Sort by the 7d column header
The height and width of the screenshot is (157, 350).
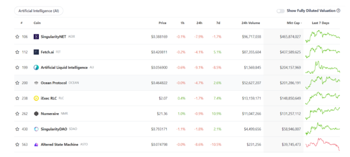[x=218, y=23]
